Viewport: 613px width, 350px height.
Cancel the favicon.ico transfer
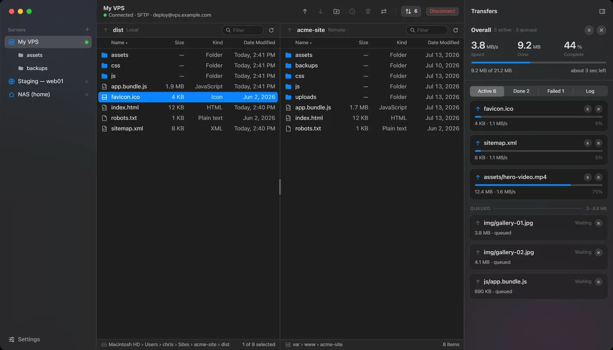599,109
